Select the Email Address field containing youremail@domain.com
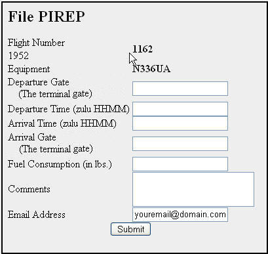Screen dimensions: 268x254 click(x=180, y=215)
